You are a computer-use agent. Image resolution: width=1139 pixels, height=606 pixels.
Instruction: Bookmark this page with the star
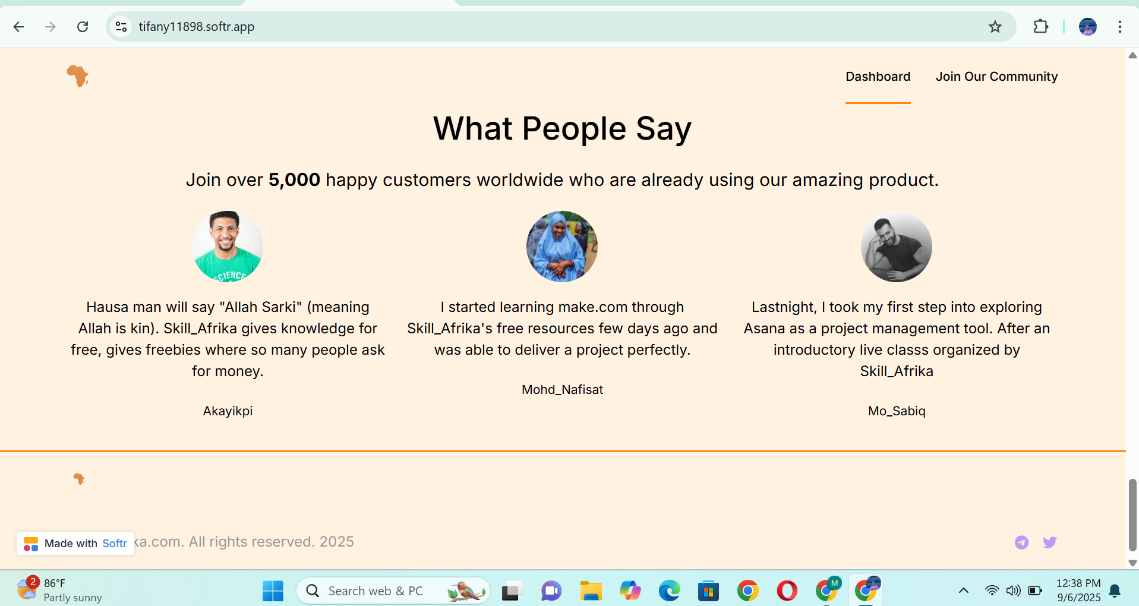[x=995, y=27]
